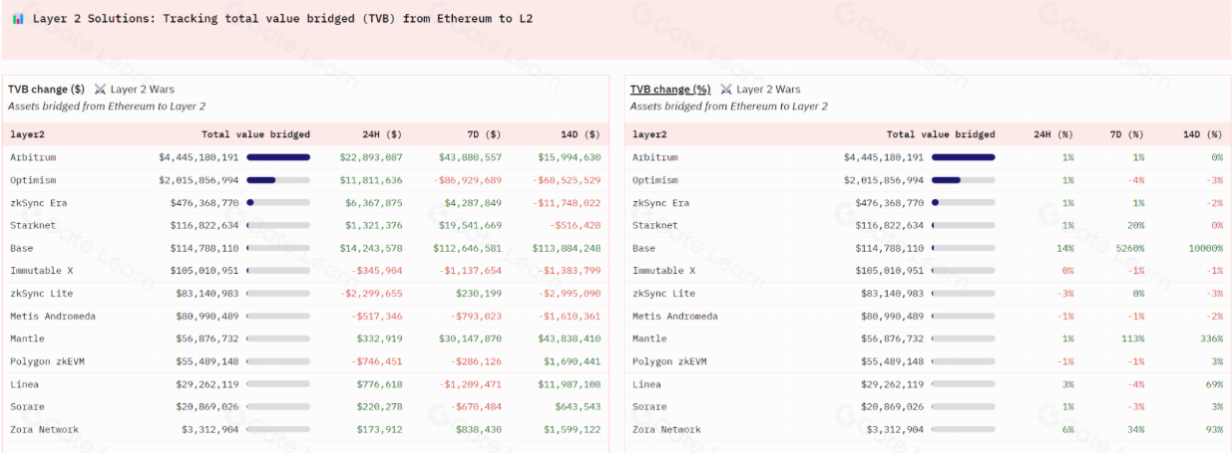
Task: Select Zora Network in the dollar table
Action: tap(44, 430)
